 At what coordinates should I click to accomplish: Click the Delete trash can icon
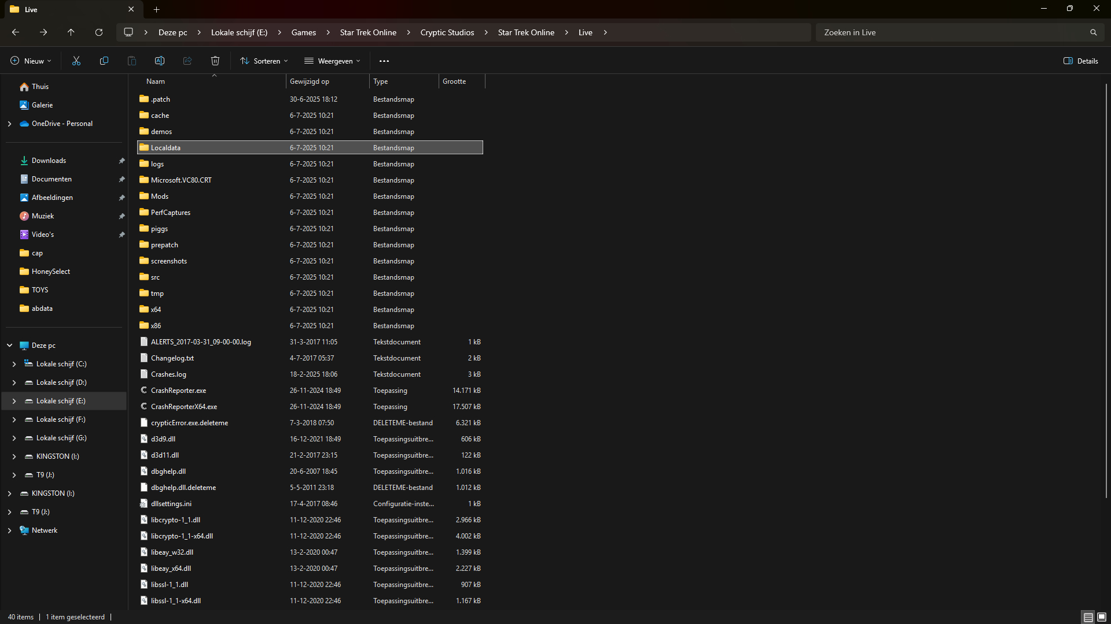[215, 61]
